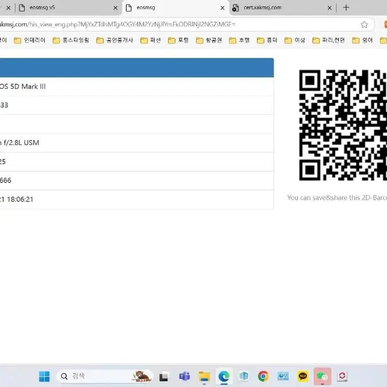The width and height of the screenshot is (387, 387).
Task: Open the monitor-icon app beside KakaoTalk
Action: coord(283,376)
